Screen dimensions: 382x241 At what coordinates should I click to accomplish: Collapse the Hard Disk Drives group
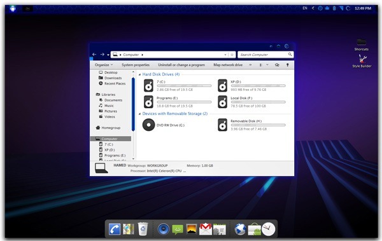(x=139, y=74)
